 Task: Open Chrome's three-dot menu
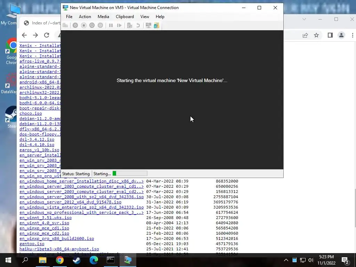point(353,35)
